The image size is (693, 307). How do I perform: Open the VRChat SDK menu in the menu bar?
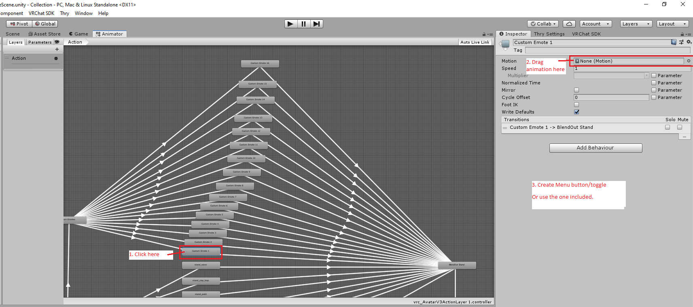point(41,13)
